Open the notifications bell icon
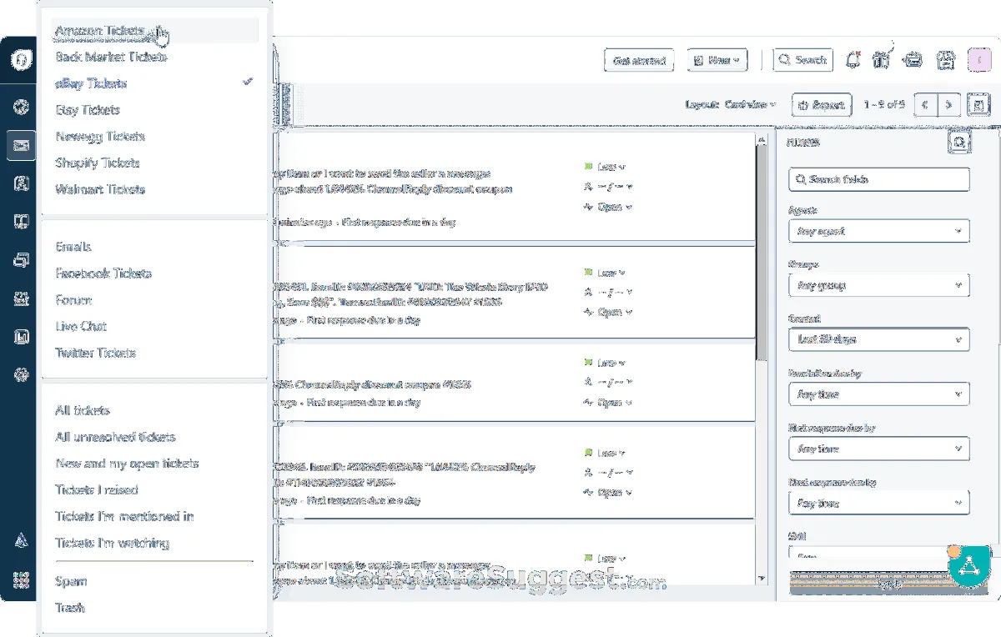The image size is (1001, 637). pyautogui.click(x=853, y=60)
